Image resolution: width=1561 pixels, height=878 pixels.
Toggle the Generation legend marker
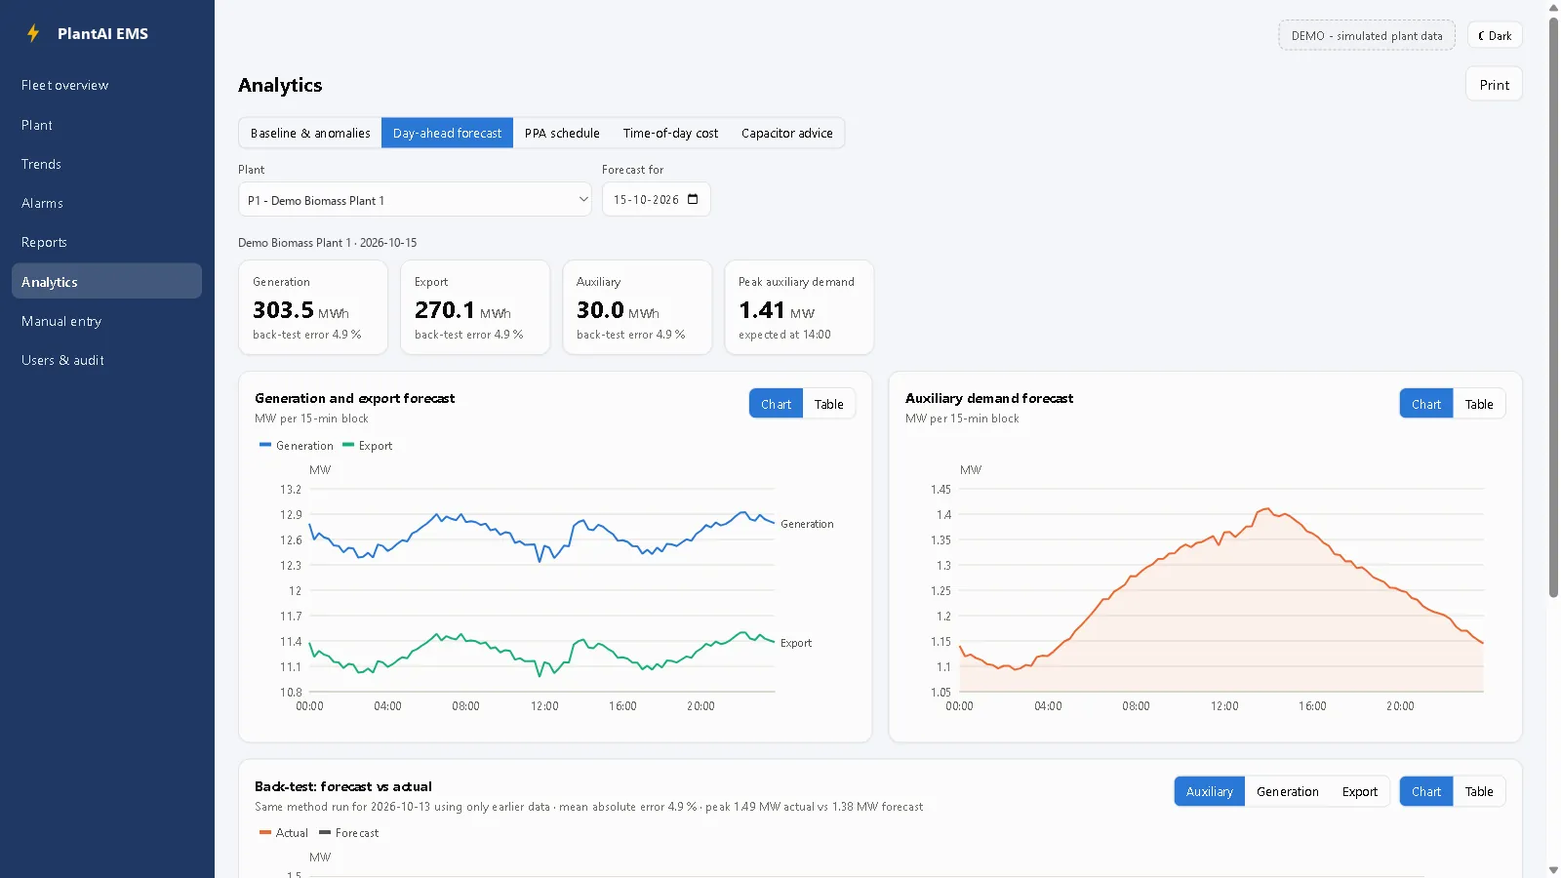pos(265,445)
